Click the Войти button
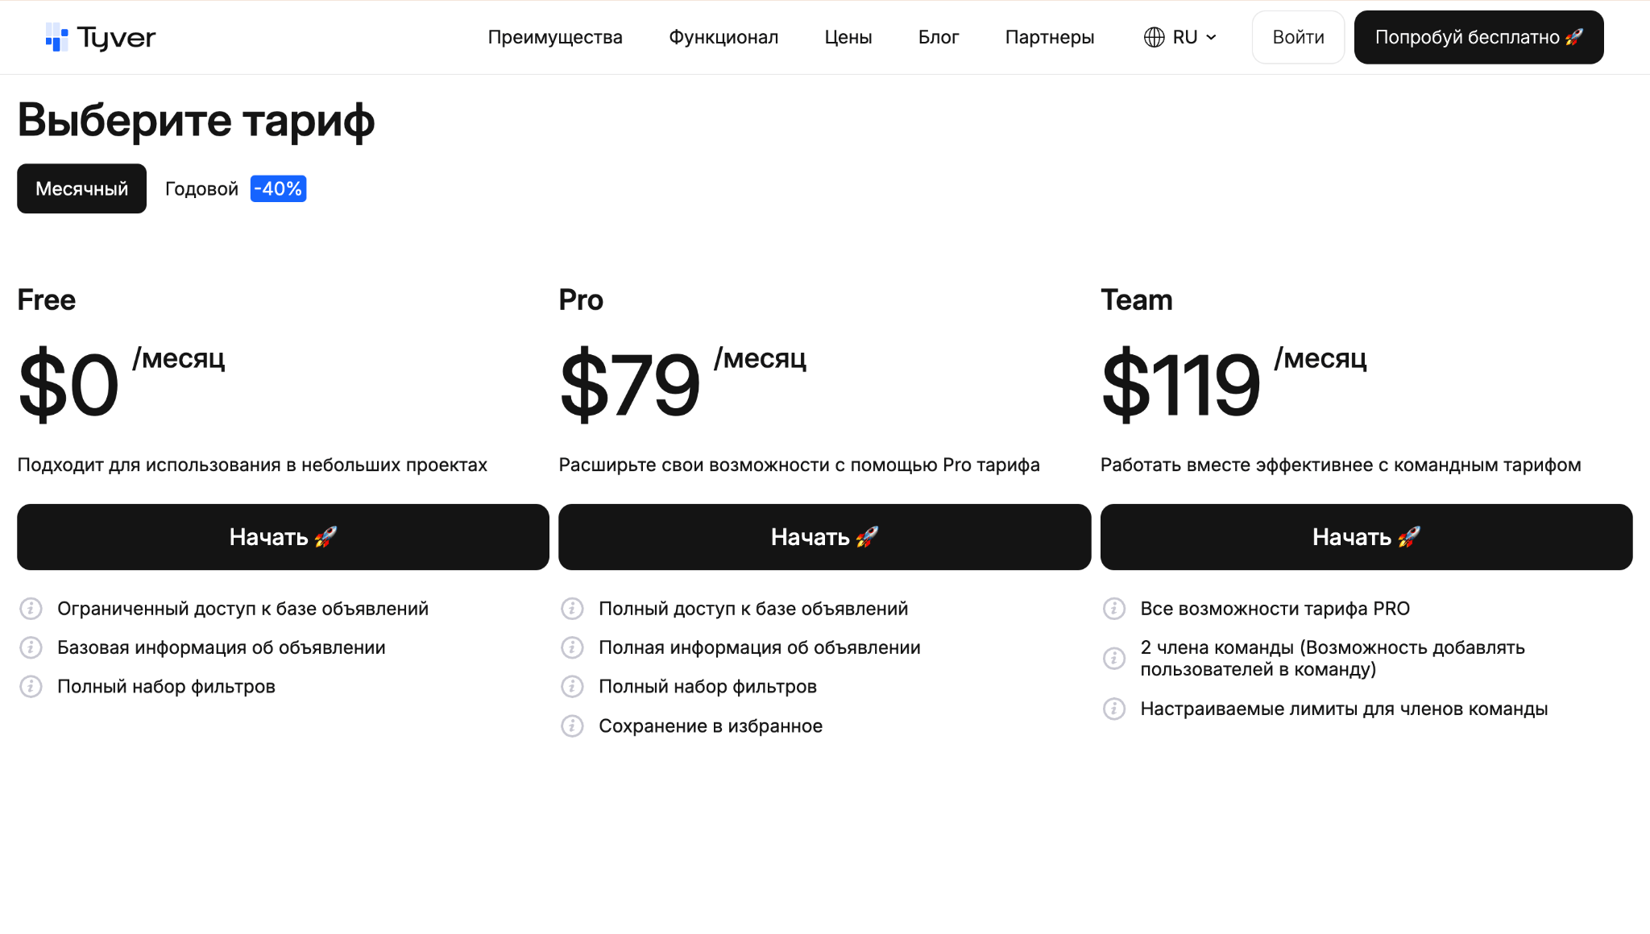Screen dimensions: 1650x934 1298,37
